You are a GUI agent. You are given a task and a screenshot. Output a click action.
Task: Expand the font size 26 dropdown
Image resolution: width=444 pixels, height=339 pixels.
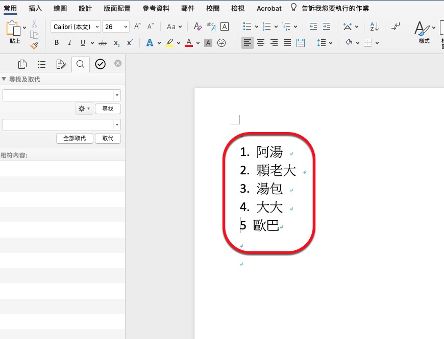point(126,27)
